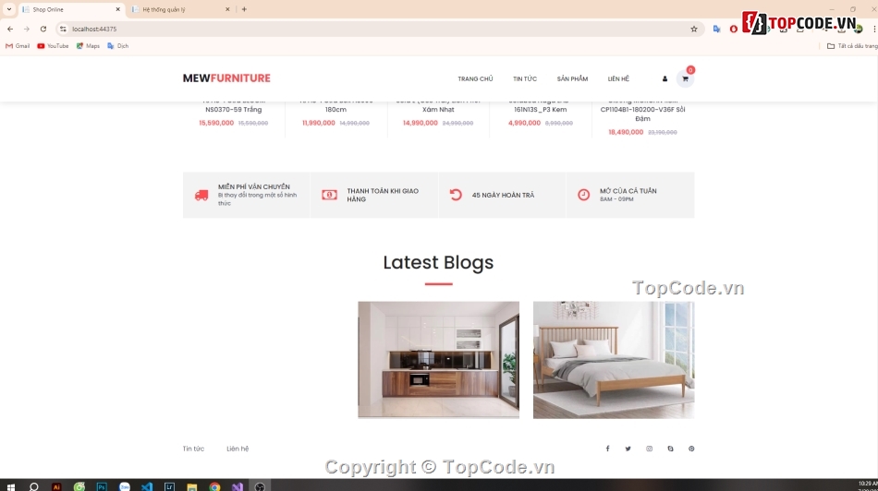Open the Windows Start menu
This screenshot has width=878, height=491.
point(10,486)
